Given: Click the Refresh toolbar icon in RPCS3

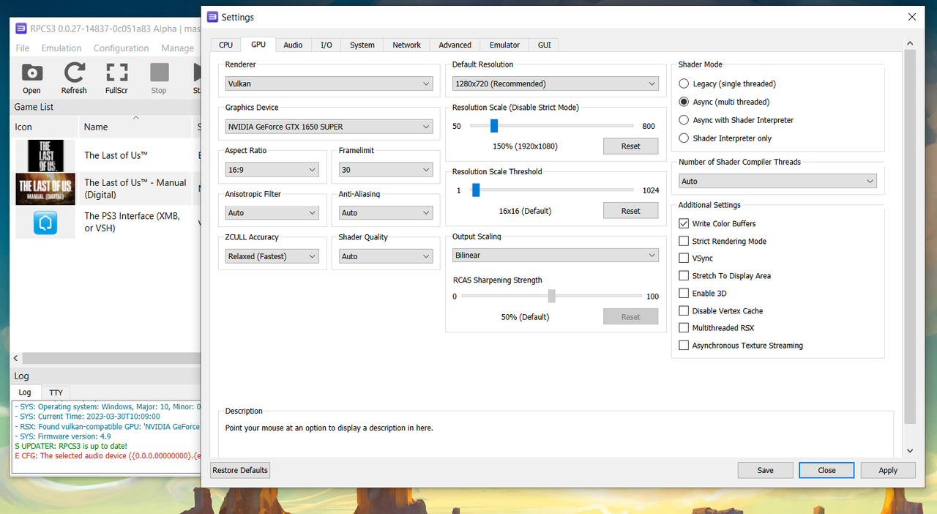Looking at the screenshot, I should point(74,72).
